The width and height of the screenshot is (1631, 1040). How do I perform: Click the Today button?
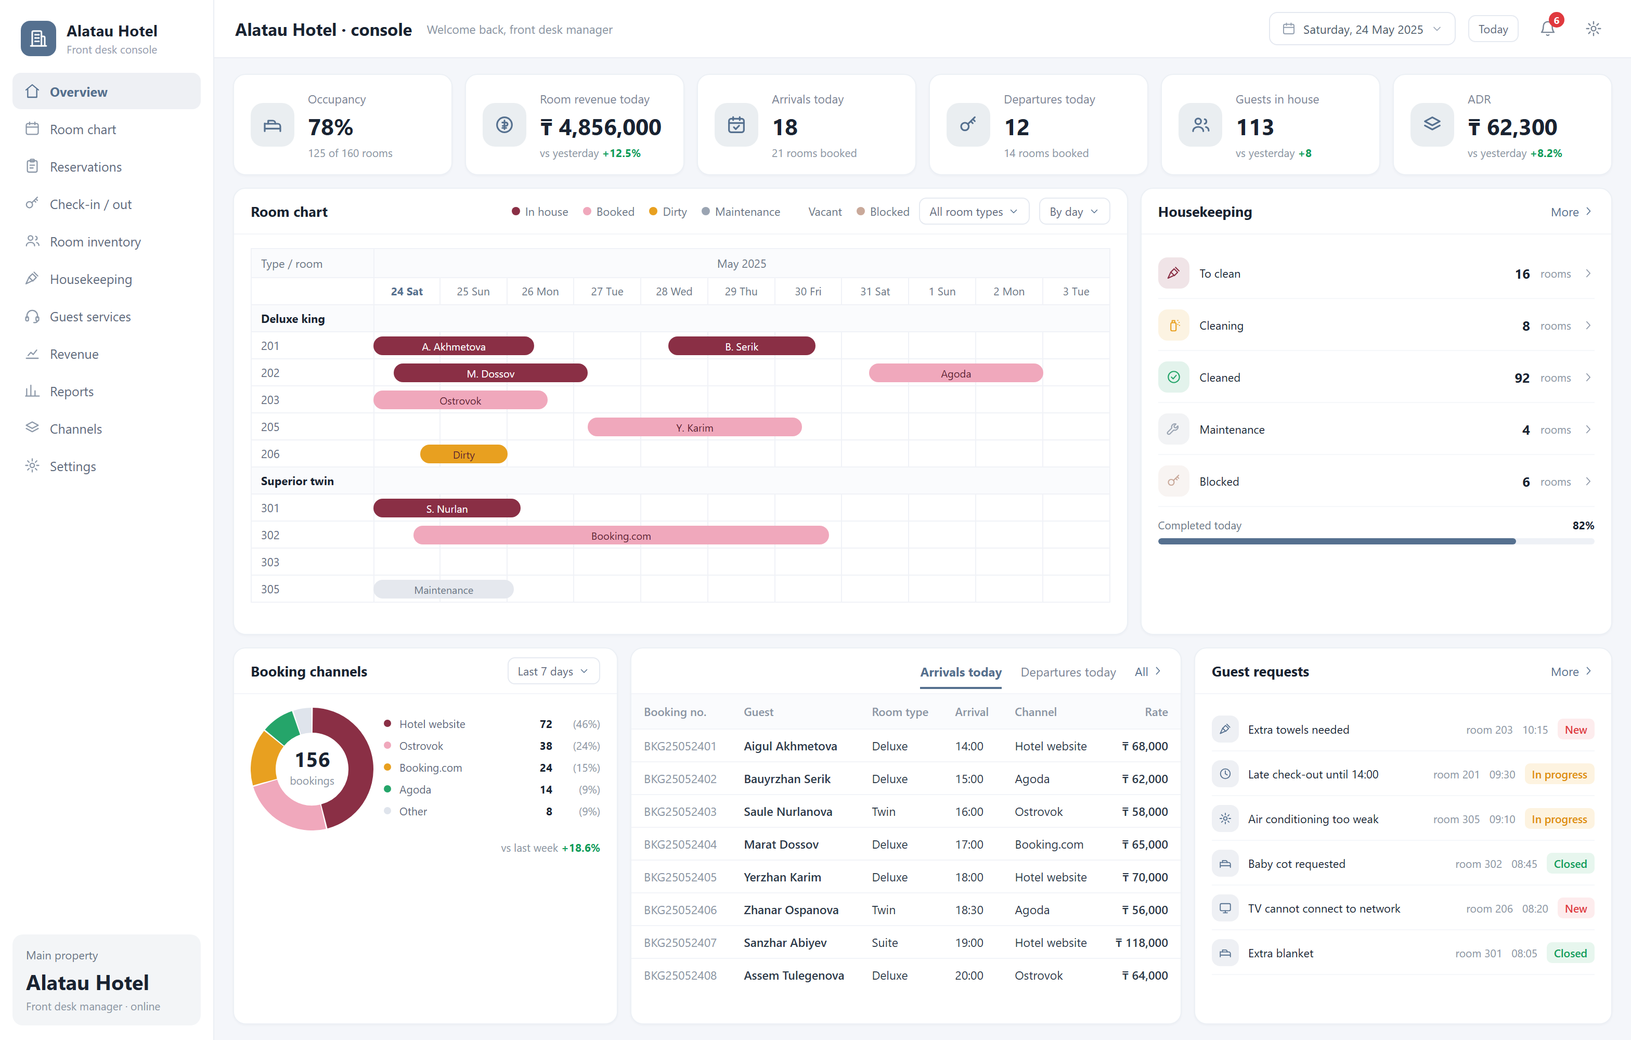point(1493,29)
